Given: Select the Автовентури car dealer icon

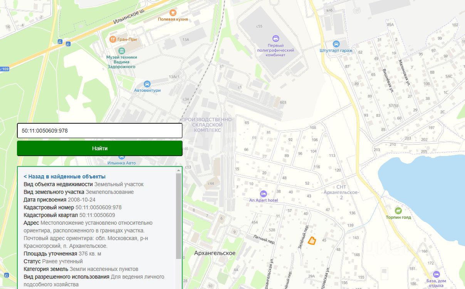Looking at the screenshot, I should click(x=147, y=84).
